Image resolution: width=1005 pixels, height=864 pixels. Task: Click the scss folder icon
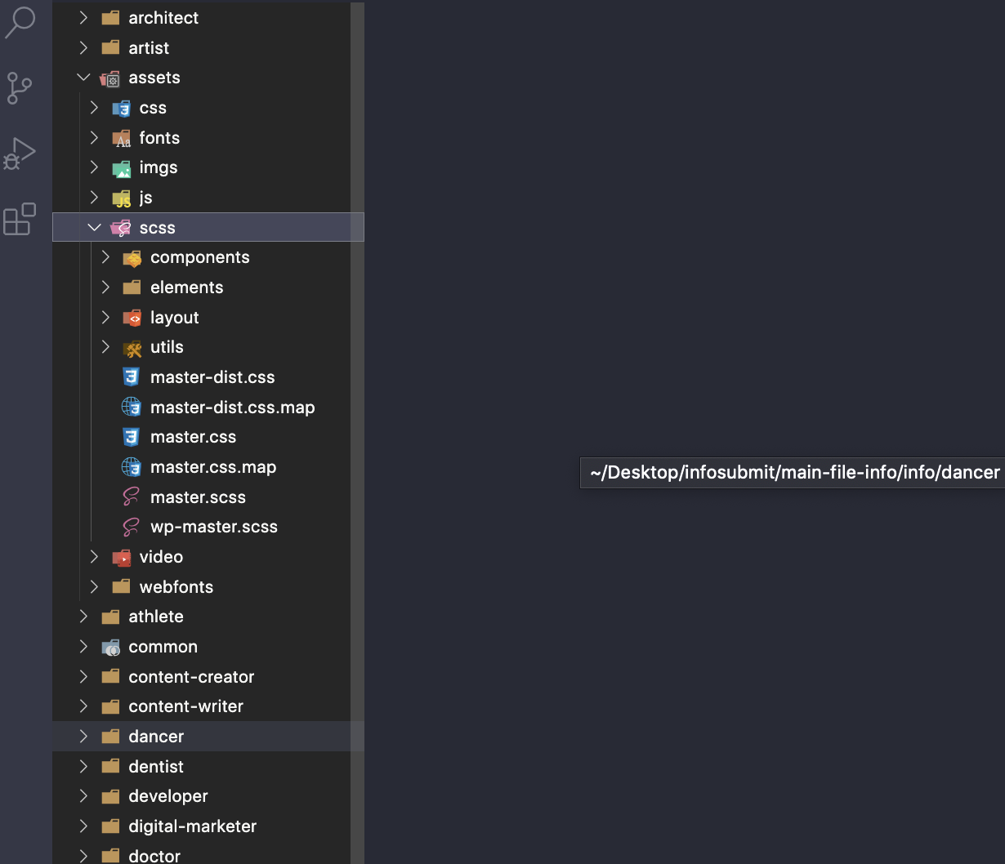(121, 228)
